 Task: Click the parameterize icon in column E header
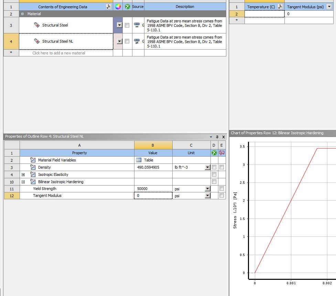pyautogui.click(x=222, y=153)
